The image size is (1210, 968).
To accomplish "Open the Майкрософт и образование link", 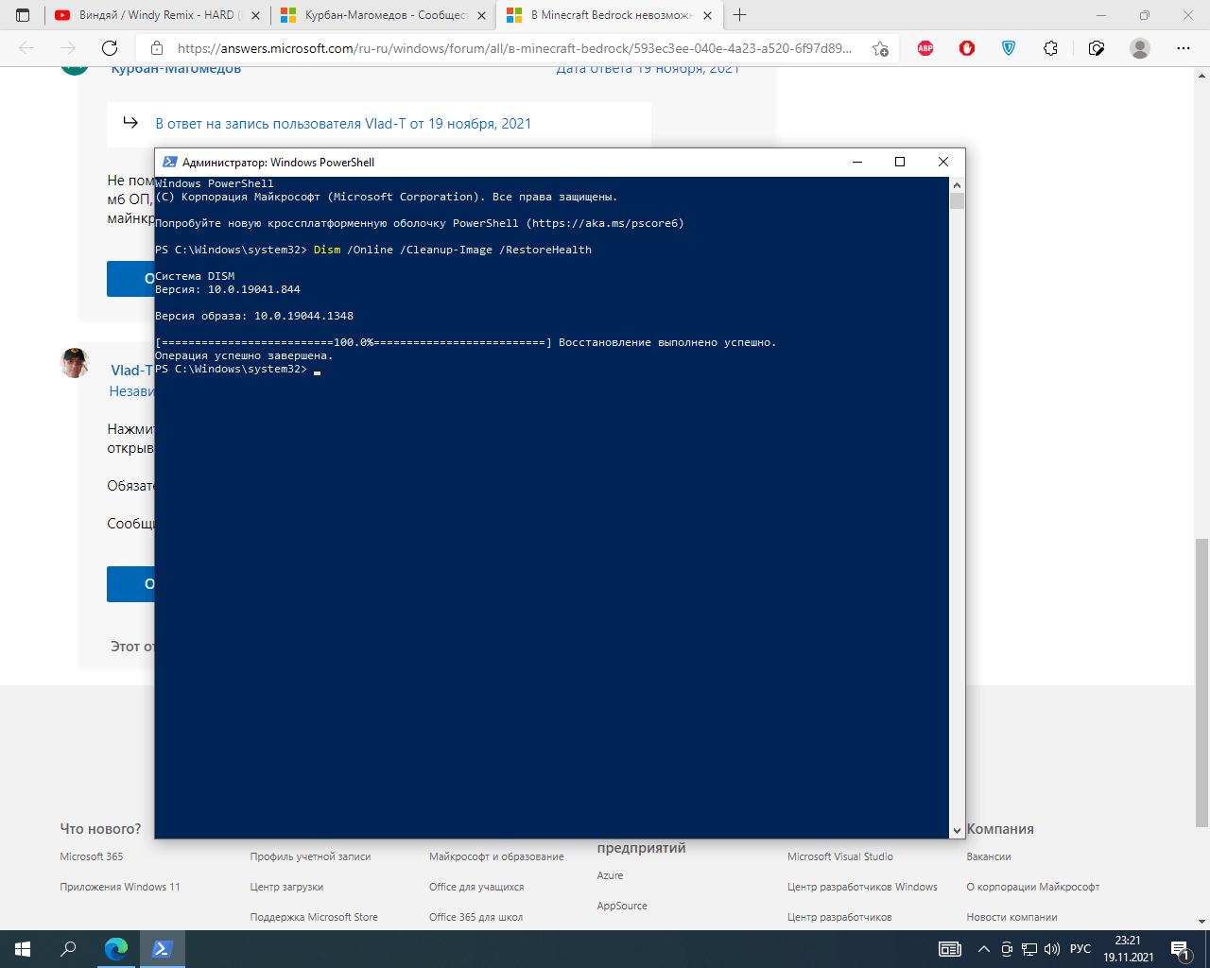I will (496, 856).
